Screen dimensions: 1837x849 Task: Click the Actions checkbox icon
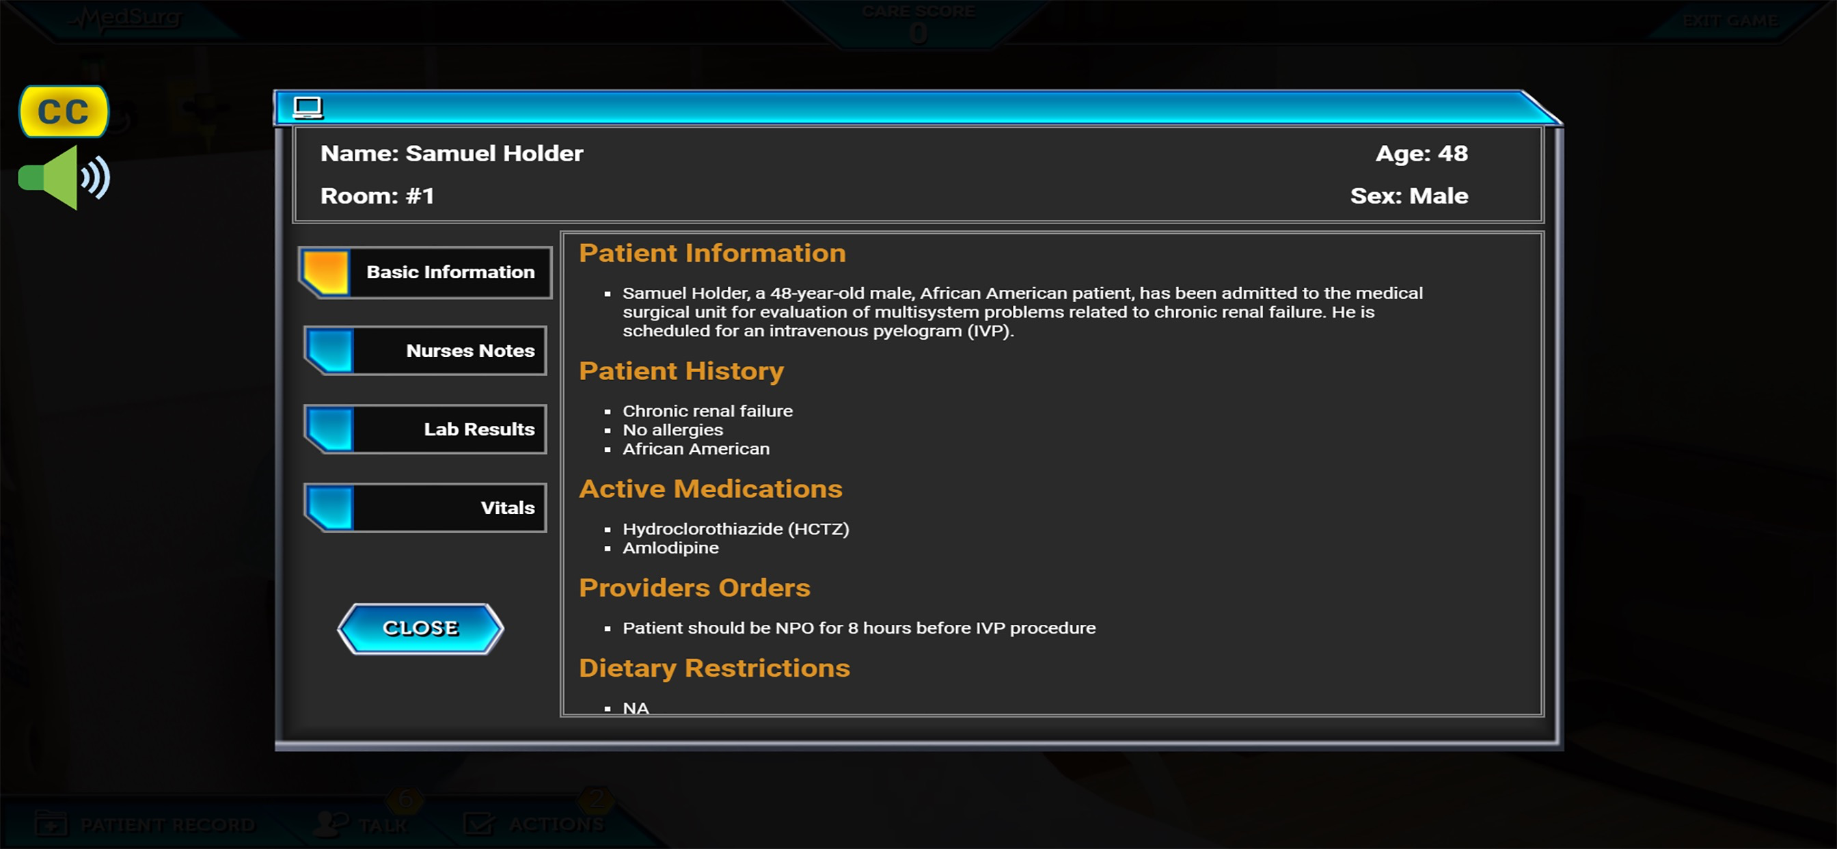tap(478, 824)
